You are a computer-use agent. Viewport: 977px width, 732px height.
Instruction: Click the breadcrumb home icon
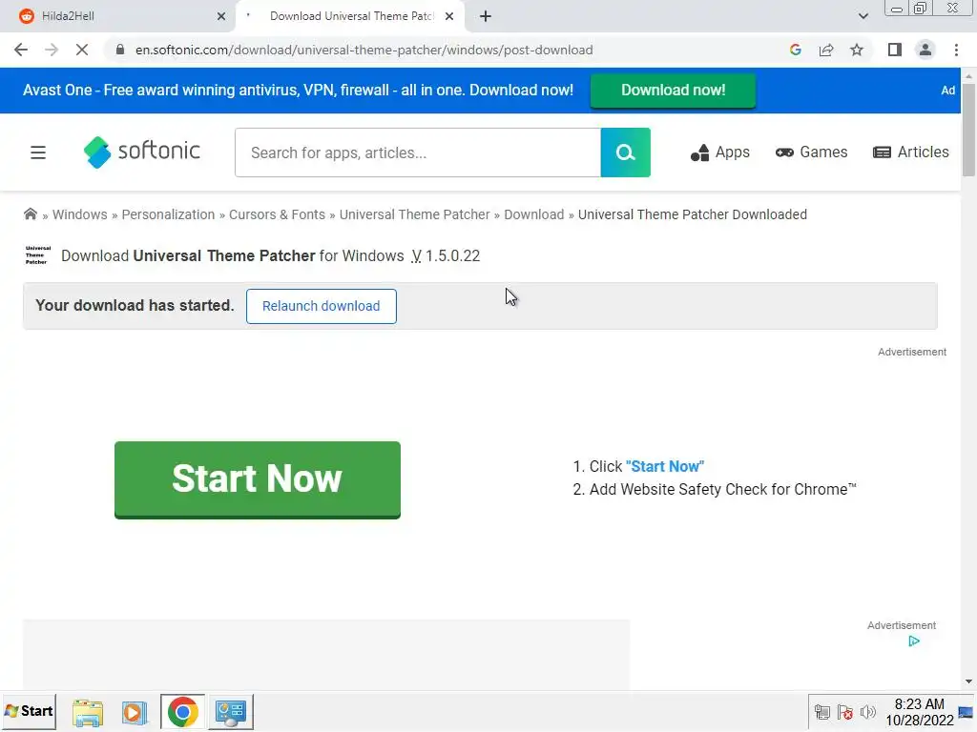pyautogui.click(x=30, y=214)
